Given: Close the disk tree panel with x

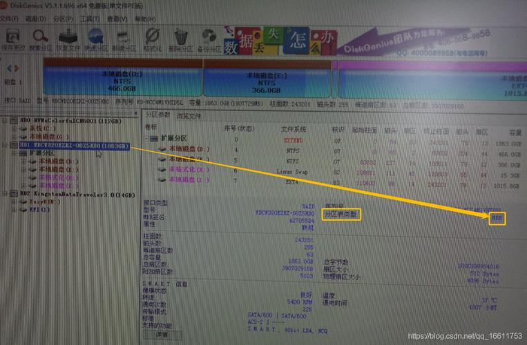Looking at the screenshot, I should tap(136, 113).
